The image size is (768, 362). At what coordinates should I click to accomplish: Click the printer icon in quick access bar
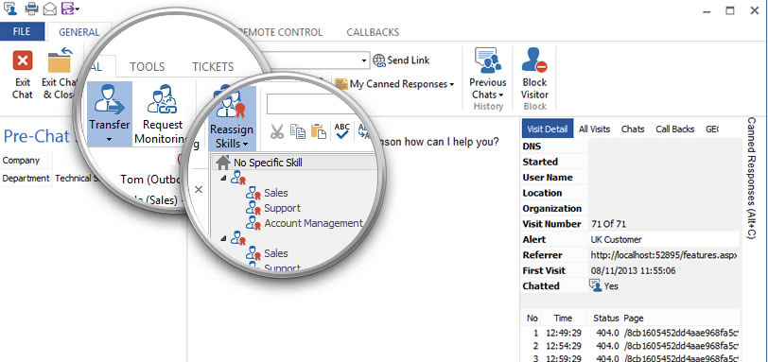[31, 9]
